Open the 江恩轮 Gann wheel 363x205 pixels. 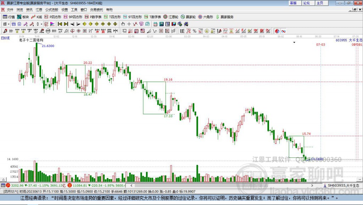click(171, 17)
